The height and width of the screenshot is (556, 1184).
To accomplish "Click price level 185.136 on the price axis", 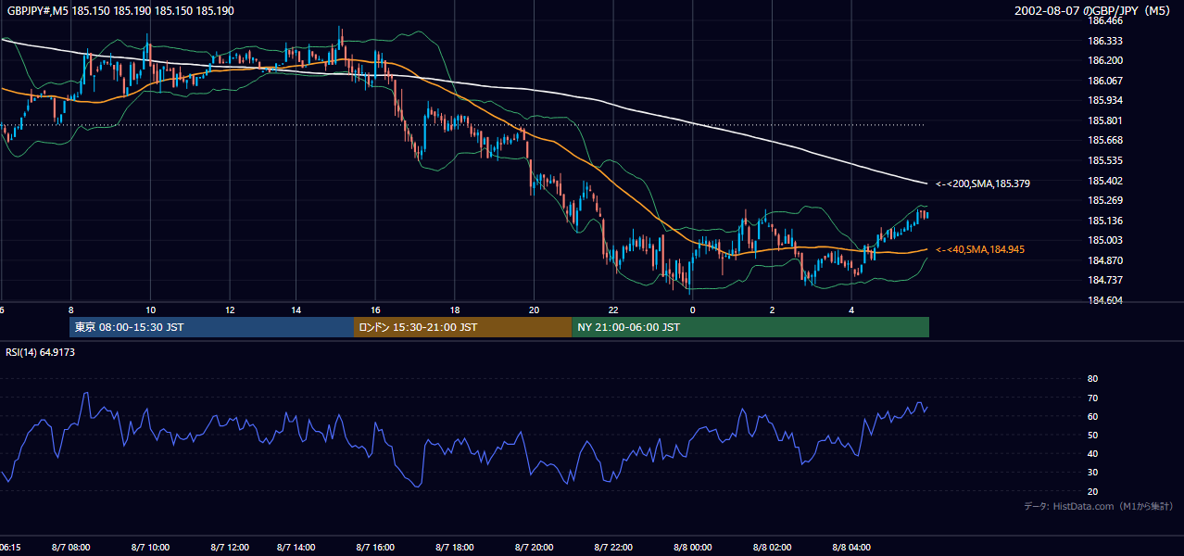I will 1104,221.
